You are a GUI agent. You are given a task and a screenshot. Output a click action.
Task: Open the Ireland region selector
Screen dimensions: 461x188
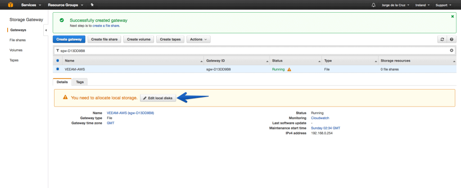(x=422, y=5)
